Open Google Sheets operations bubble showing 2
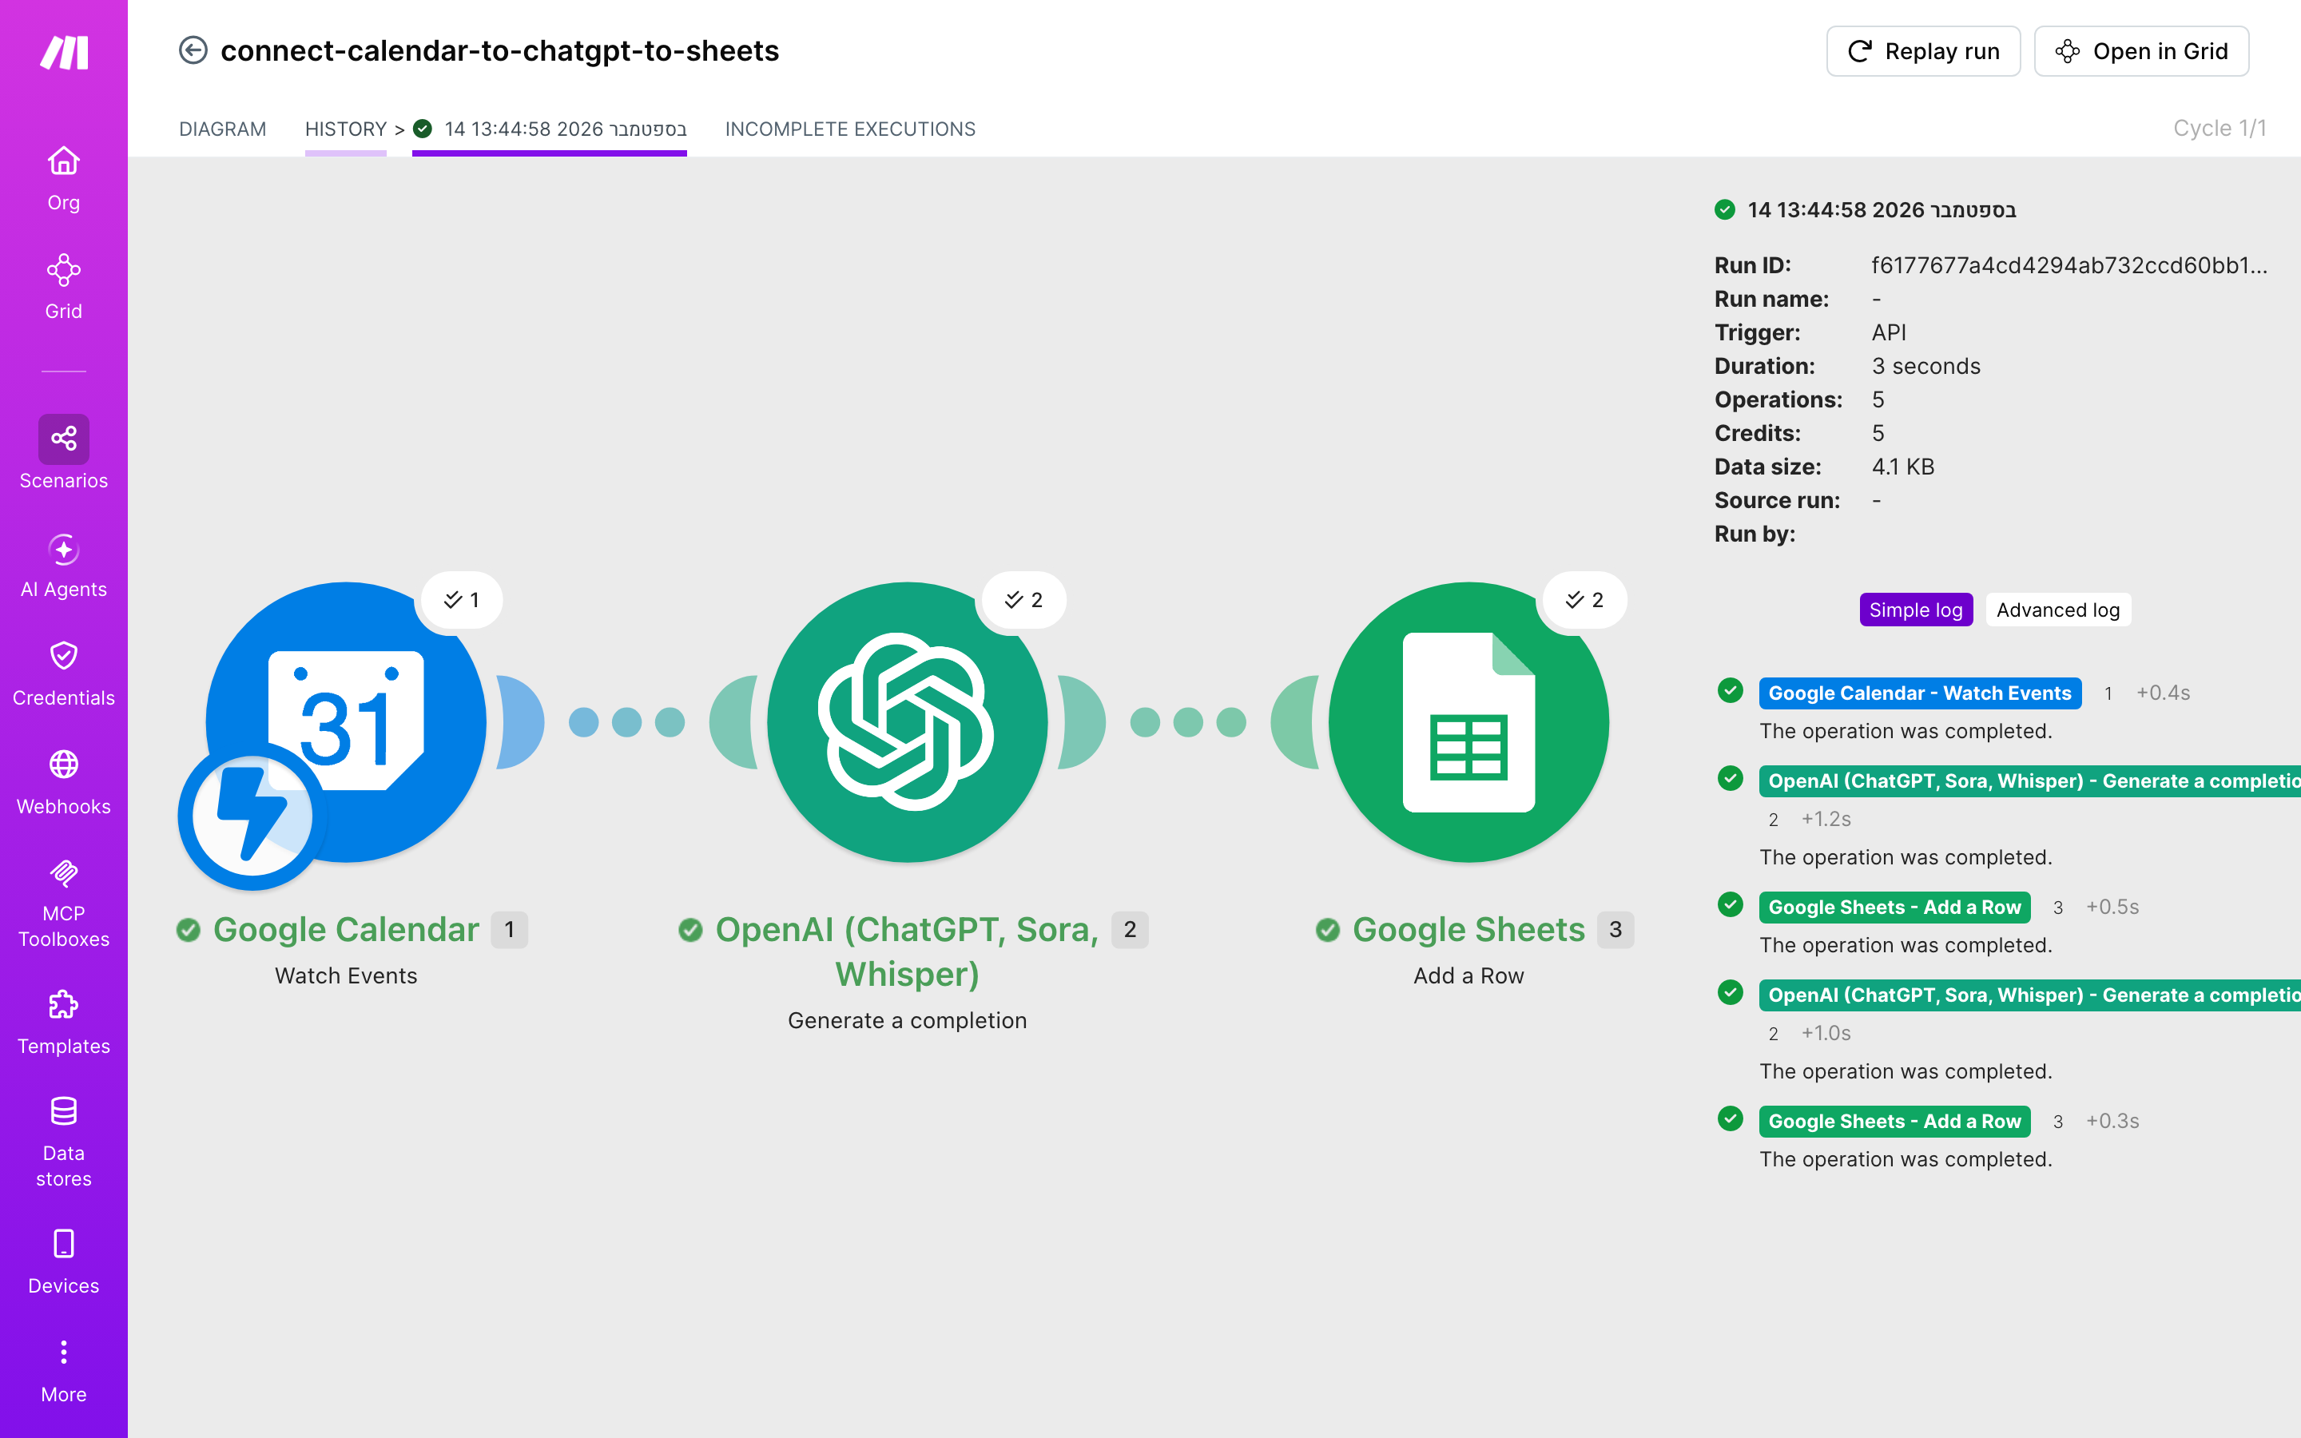The image size is (2301, 1438). tap(1585, 599)
